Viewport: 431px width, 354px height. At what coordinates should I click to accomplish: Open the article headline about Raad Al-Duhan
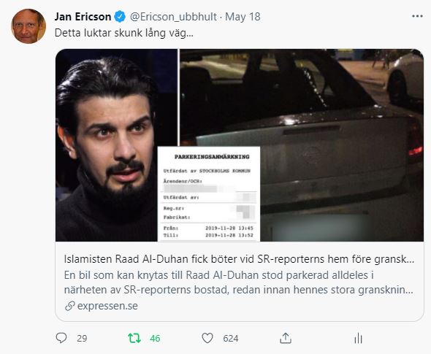[x=239, y=259]
